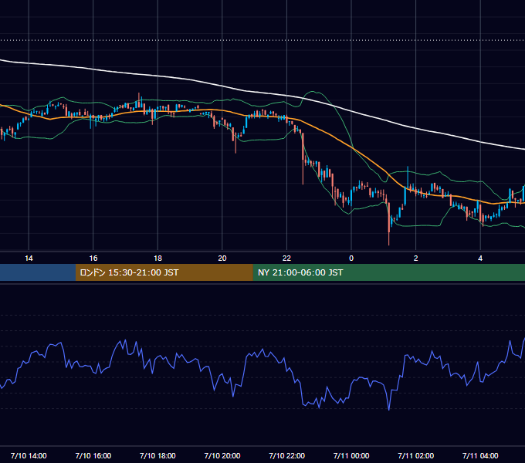Click the hour 4 axis label

point(480,259)
